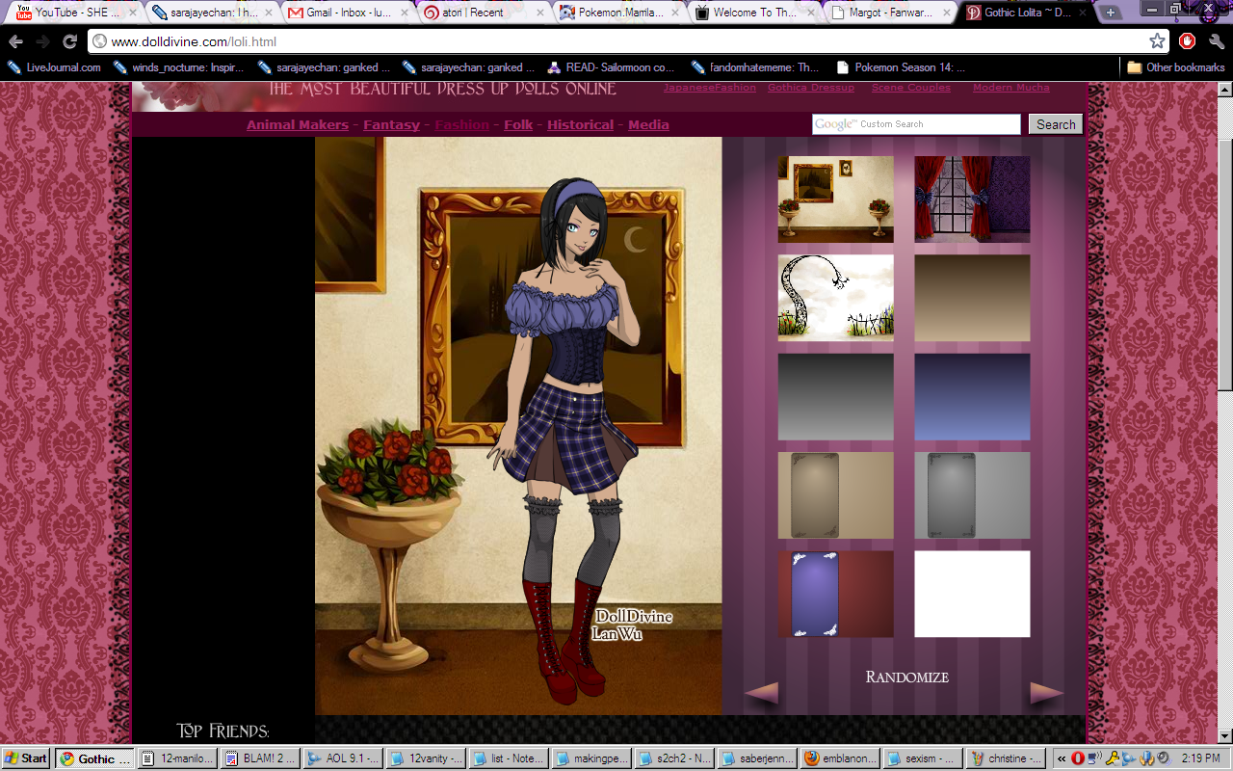Image resolution: width=1233 pixels, height=771 pixels.
Task: Open the Windows Start menu
Action: 26,758
